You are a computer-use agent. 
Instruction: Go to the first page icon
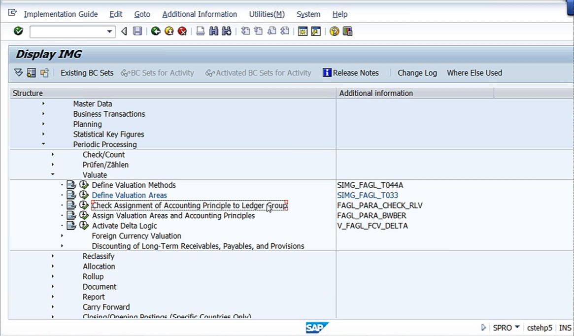pos(245,31)
